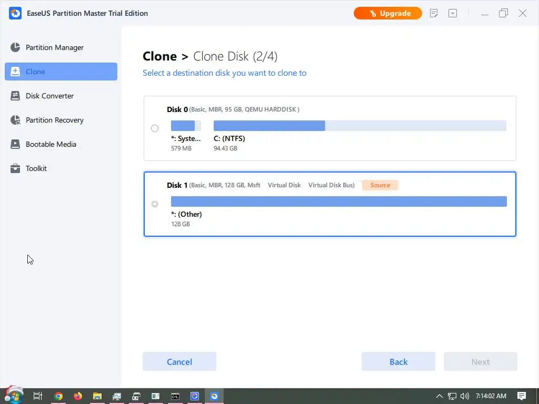Open the Command Prompt taskbar icon
The width and height of the screenshot is (539, 404).
coord(175,396)
